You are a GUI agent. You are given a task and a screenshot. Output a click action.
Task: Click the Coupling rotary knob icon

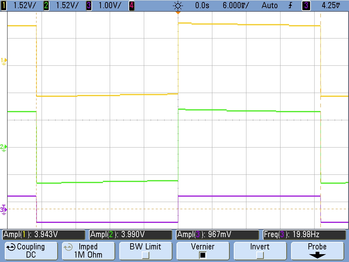click(11, 247)
